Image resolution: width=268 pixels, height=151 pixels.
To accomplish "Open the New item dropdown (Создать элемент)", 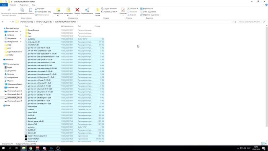I will coord(109,8).
